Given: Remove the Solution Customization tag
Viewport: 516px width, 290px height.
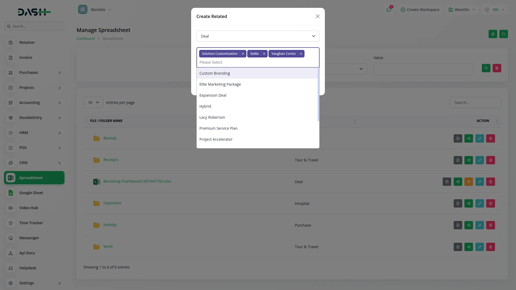Looking at the screenshot, I should tap(243, 54).
